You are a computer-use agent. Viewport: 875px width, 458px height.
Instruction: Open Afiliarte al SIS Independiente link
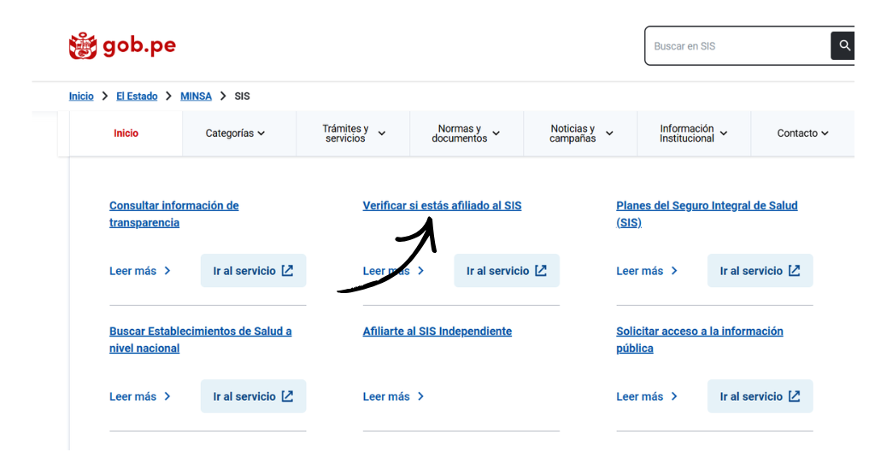click(437, 332)
